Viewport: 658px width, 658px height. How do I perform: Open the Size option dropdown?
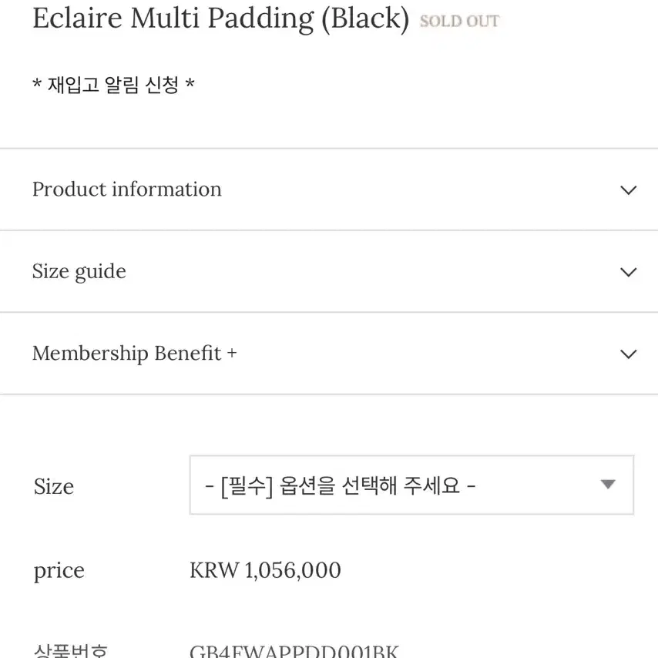click(x=411, y=485)
